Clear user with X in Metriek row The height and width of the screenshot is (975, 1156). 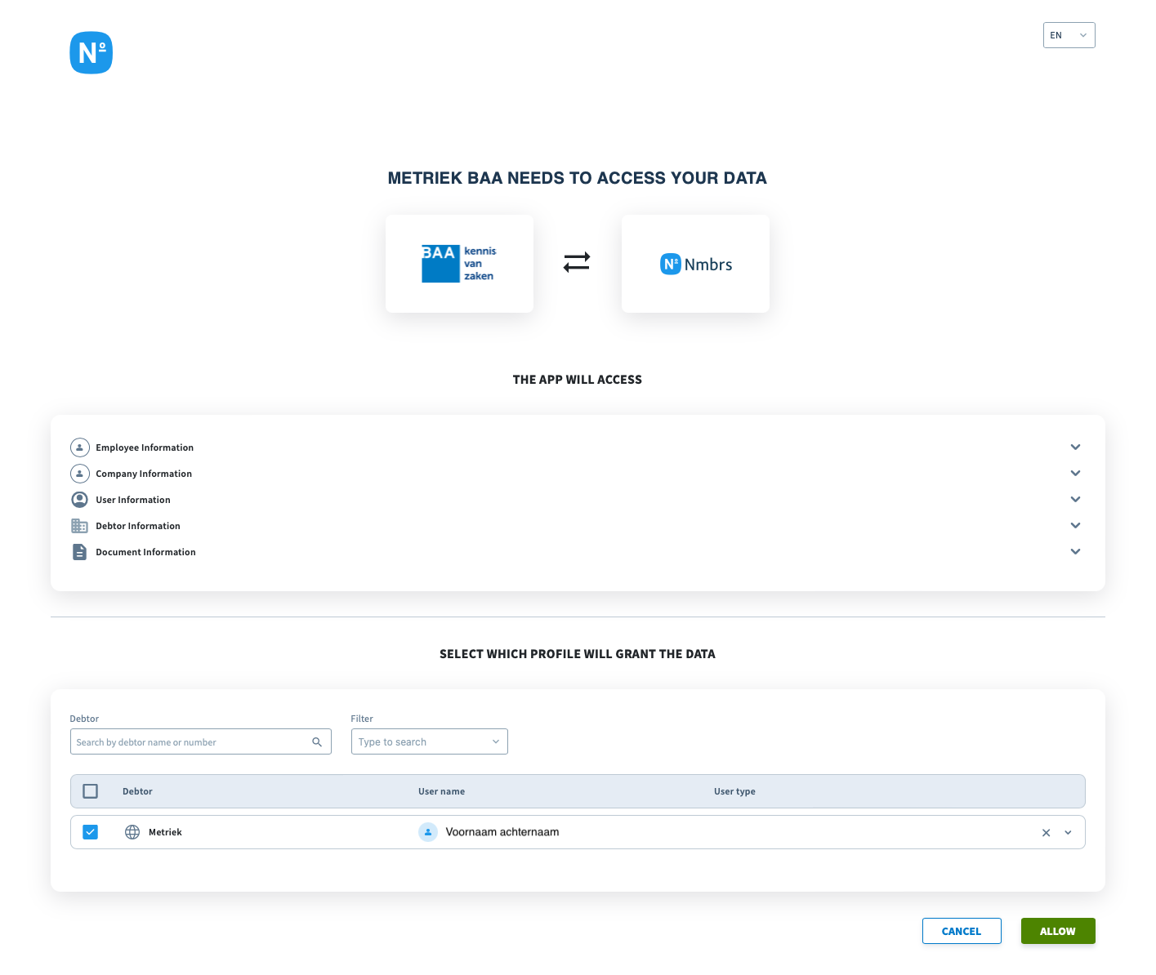1046,833
